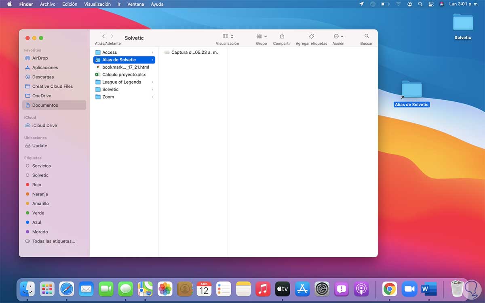Open Maps from the Dock
The image size is (485, 303).
pos(145,289)
